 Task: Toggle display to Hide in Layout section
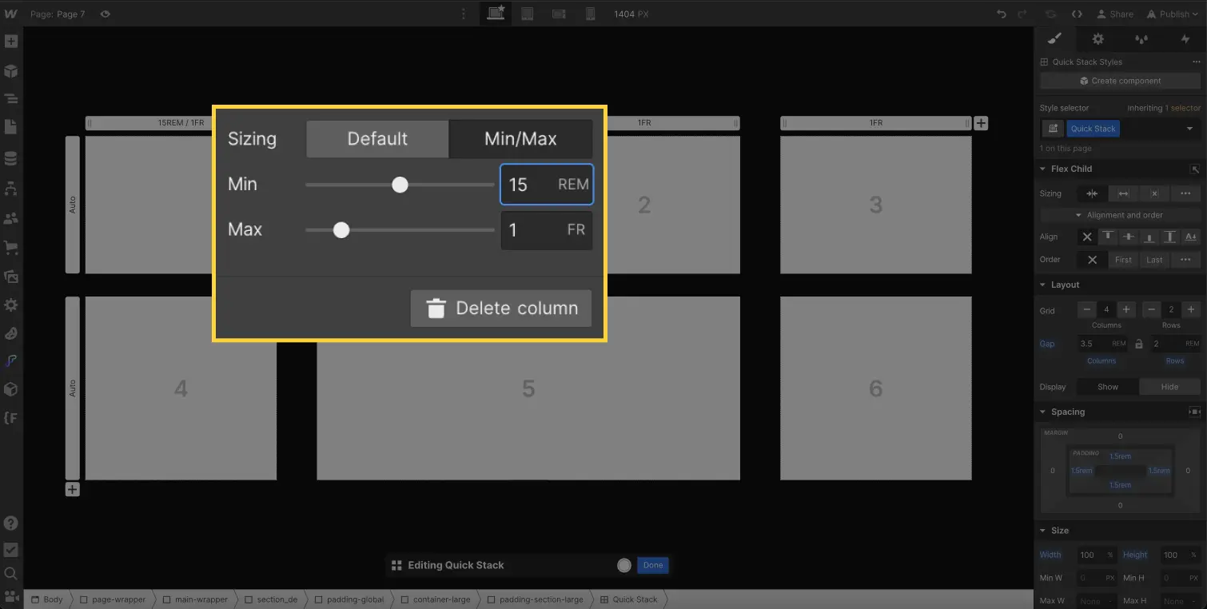point(1169,386)
